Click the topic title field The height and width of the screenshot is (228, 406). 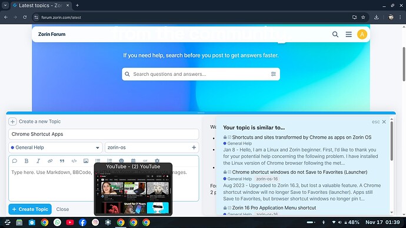[x=104, y=134]
